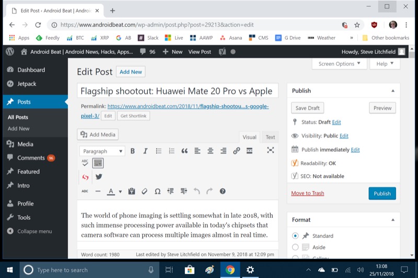Select the Aside post format
Viewport: 418px width, 278px height.
click(x=295, y=247)
